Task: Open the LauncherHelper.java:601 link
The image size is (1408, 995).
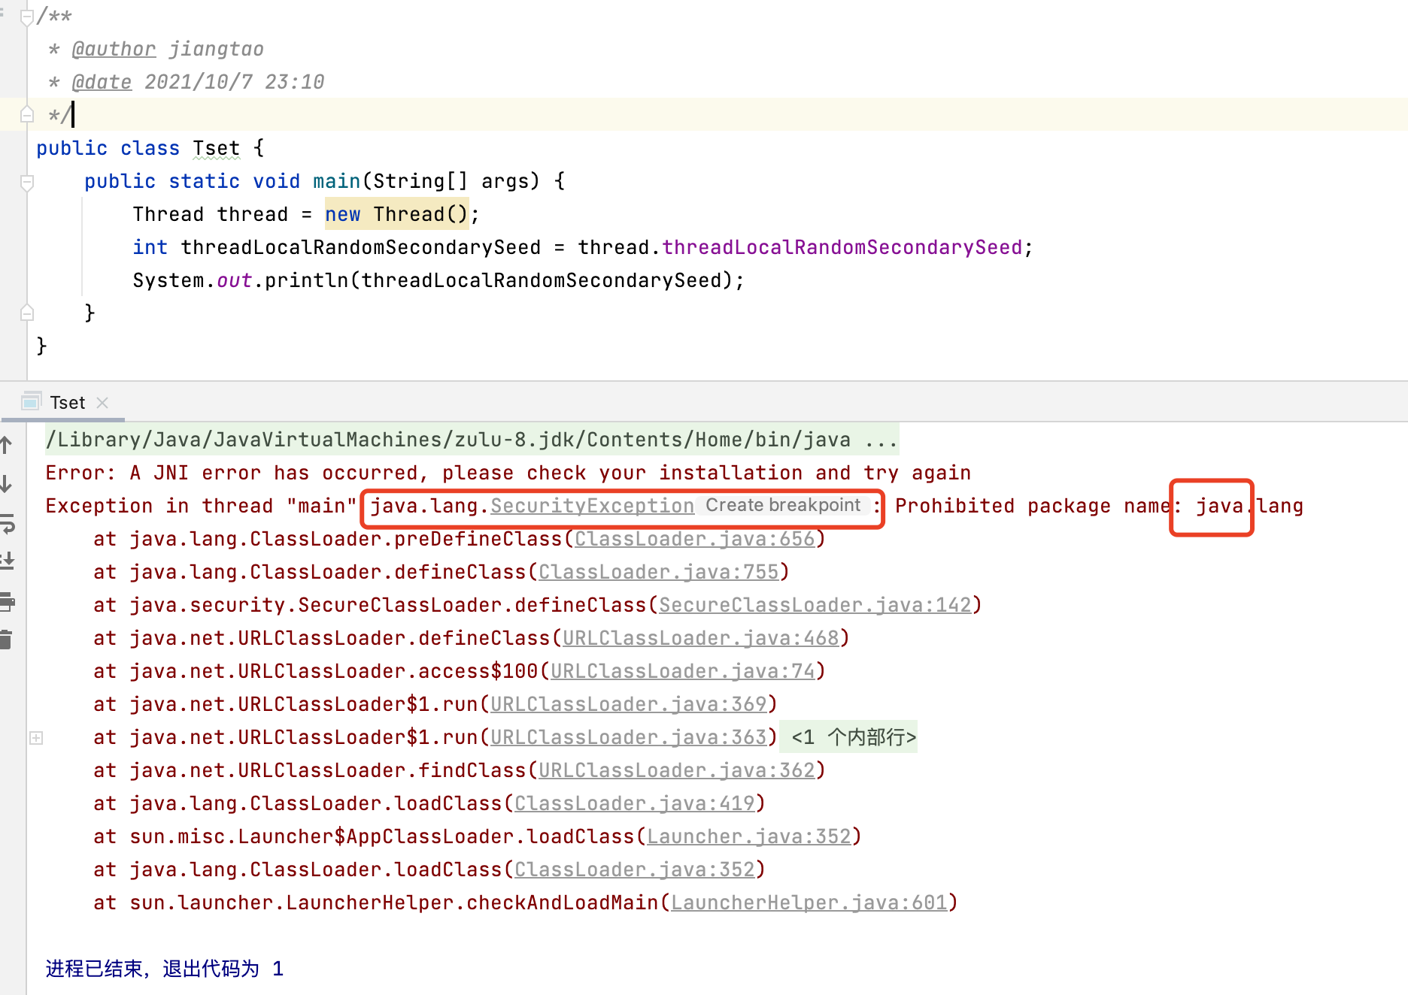Action: coord(809,903)
